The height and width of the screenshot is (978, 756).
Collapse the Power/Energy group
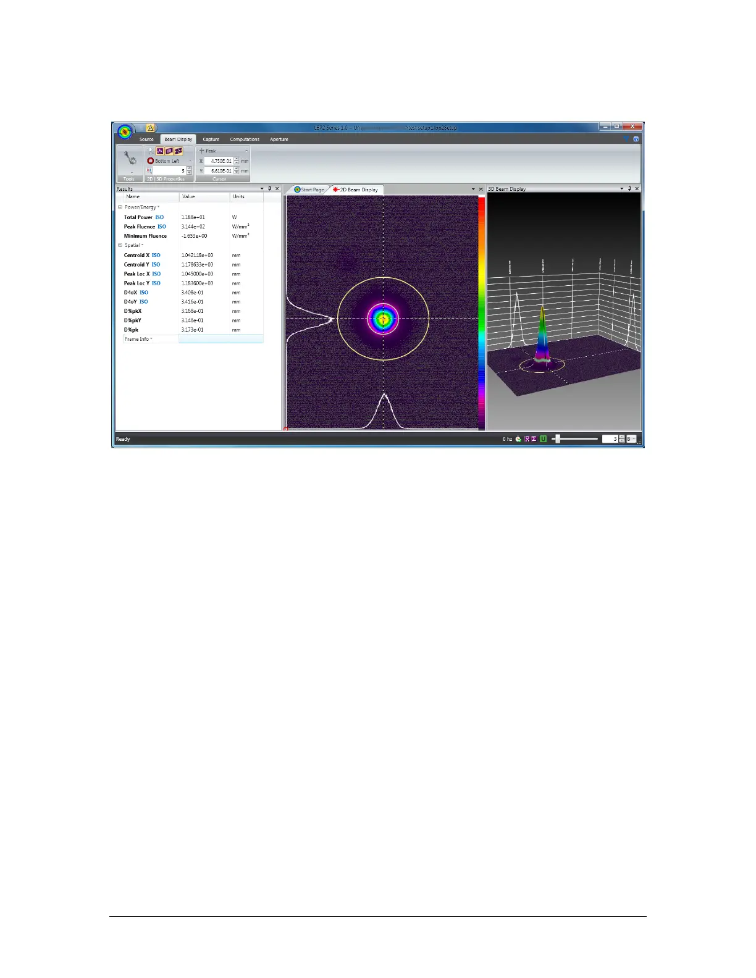click(x=120, y=207)
